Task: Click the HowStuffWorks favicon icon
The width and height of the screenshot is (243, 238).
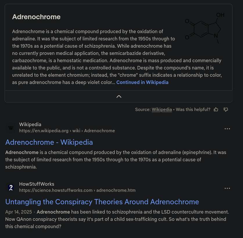Action: (11, 187)
